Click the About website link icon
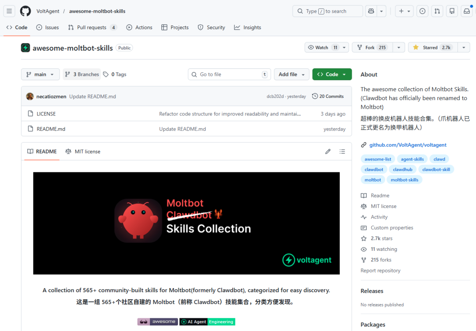Viewport: 476px width, 331px height. [363, 145]
